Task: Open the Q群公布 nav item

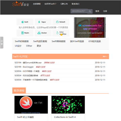Action: click(x=64, y=4)
